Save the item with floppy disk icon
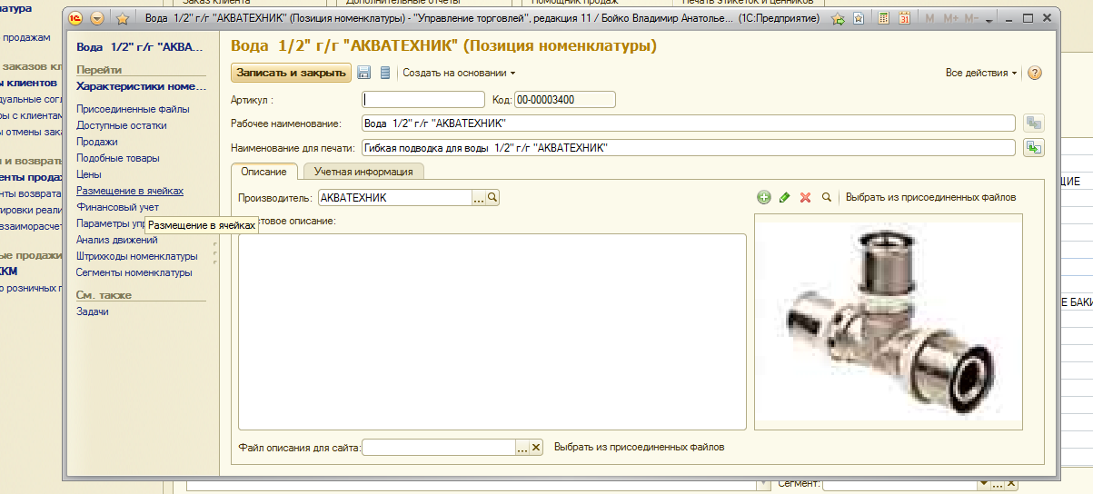Image resolution: width=1093 pixels, height=494 pixels. tap(364, 73)
